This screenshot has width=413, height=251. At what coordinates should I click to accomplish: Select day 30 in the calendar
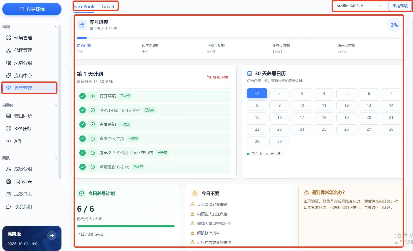pyautogui.click(x=279, y=141)
